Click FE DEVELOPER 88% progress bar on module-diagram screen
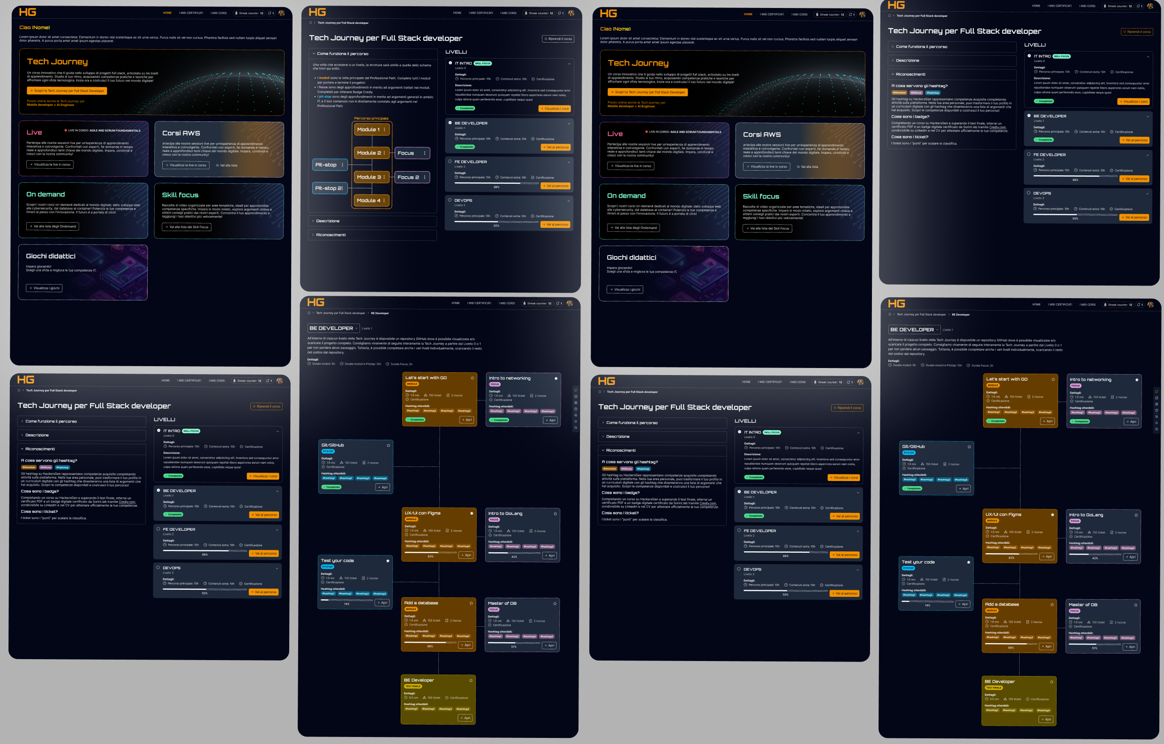 [496, 183]
